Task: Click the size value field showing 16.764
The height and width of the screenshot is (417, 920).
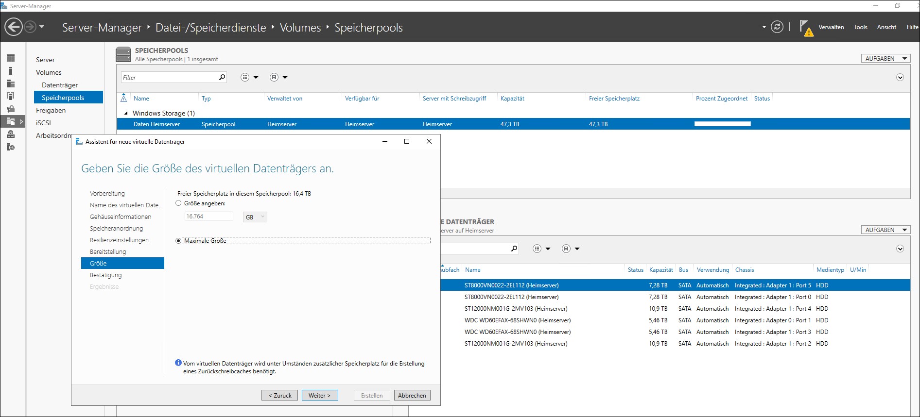Action: click(x=209, y=217)
